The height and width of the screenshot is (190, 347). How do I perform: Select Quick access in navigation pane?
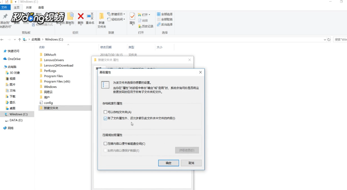(11, 51)
